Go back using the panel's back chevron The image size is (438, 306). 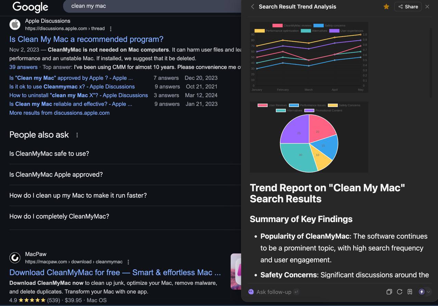click(253, 6)
